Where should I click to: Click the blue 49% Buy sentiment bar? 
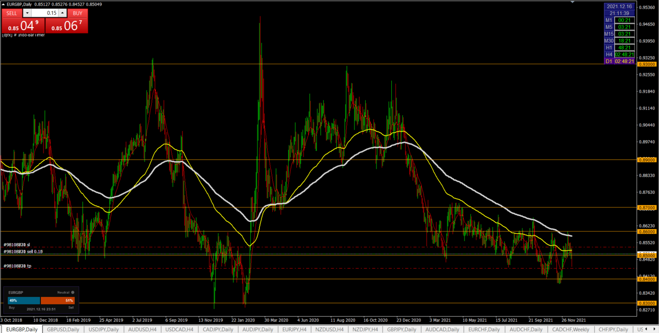(x=24, y=301)
